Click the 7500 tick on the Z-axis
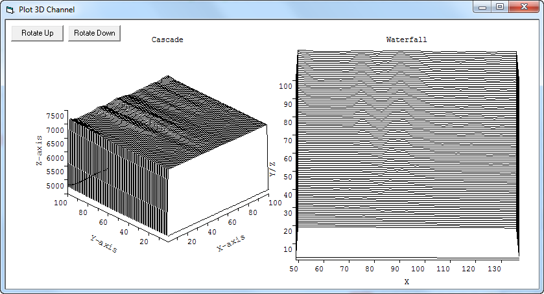Image resolution: width=544 pixels, height=294 pixels. coord(55,116)
